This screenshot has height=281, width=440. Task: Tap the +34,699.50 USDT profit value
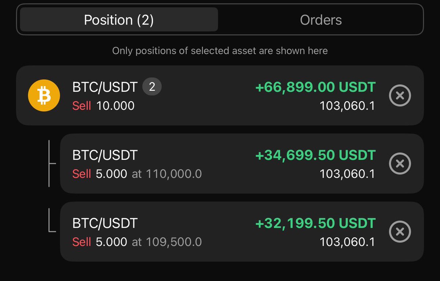click(x=315, y=155)
